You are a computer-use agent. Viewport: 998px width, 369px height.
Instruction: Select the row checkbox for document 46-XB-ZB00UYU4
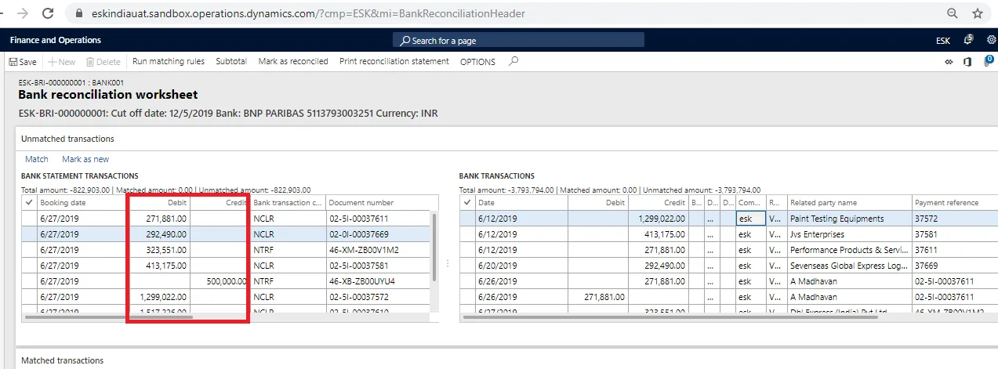pos(30,281)
